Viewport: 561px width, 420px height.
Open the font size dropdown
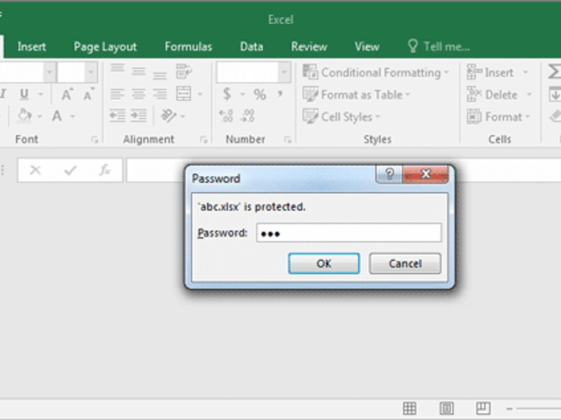click(x=91, y=73)
